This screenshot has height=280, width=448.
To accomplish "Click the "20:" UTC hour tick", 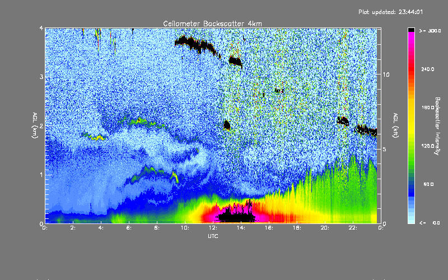I will pos(325,228).
